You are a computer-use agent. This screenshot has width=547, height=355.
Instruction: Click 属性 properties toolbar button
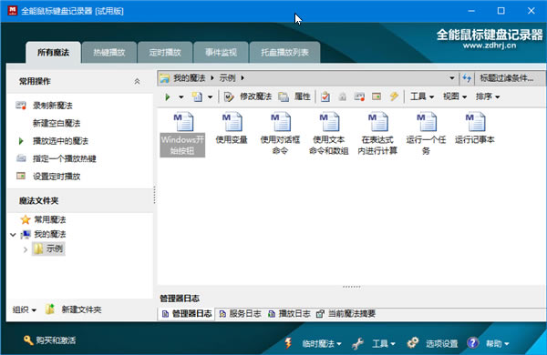click(x=294, y=96)
